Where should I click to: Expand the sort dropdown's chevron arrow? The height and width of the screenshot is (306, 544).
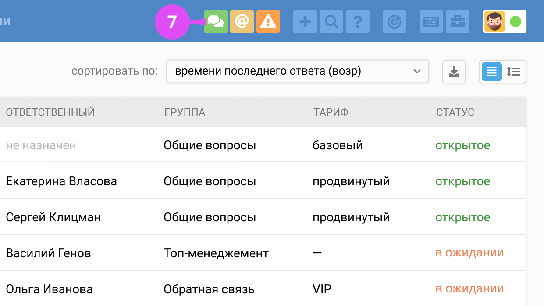click(417, 71)
